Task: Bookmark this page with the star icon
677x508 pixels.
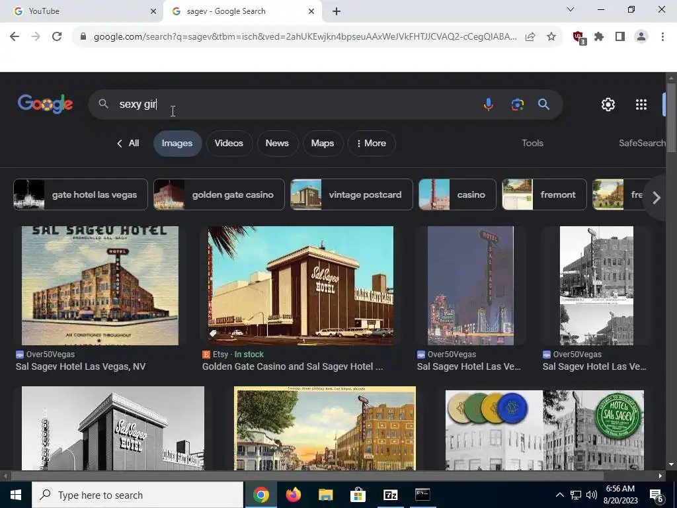Action: tap(551, 37)
